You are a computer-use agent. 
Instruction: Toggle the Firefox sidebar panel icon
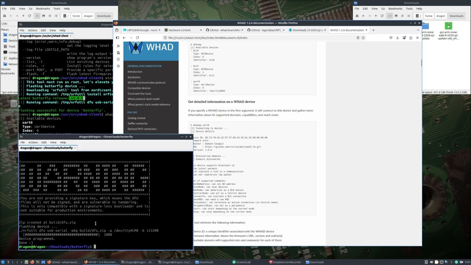pyautogui.click(x=117, y=38)
